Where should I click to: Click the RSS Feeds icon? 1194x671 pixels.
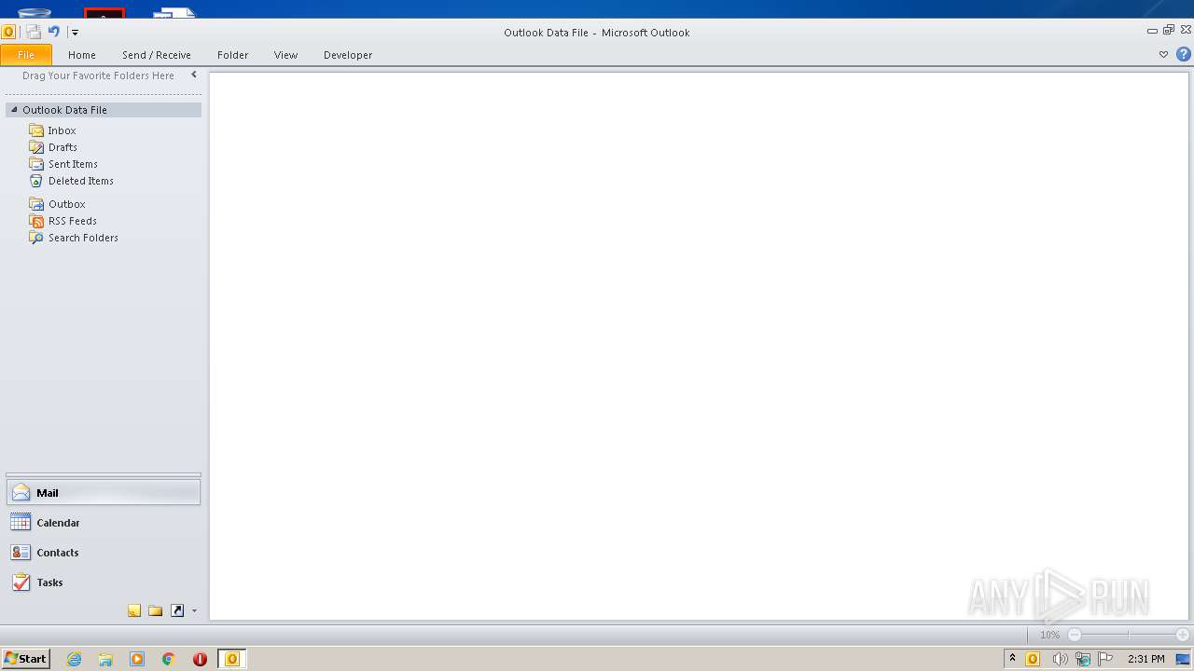pyautogui.click(x=36, y=221)
